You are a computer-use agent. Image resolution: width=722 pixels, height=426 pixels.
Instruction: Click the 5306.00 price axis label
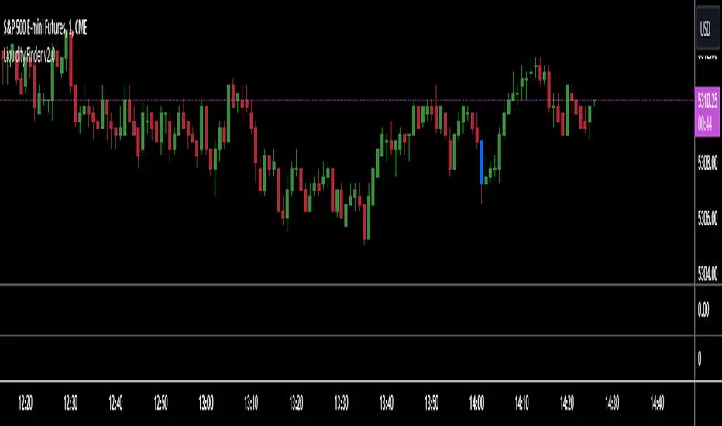click(x=707, y=218)
